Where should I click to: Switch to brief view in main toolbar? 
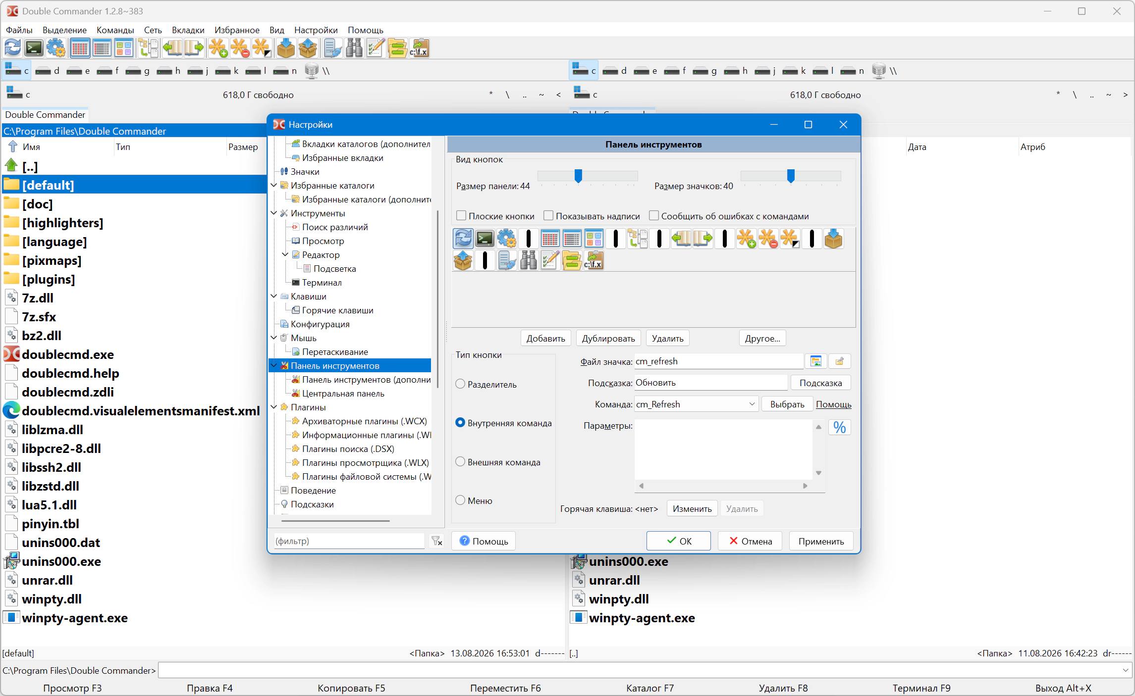[80, 48]
